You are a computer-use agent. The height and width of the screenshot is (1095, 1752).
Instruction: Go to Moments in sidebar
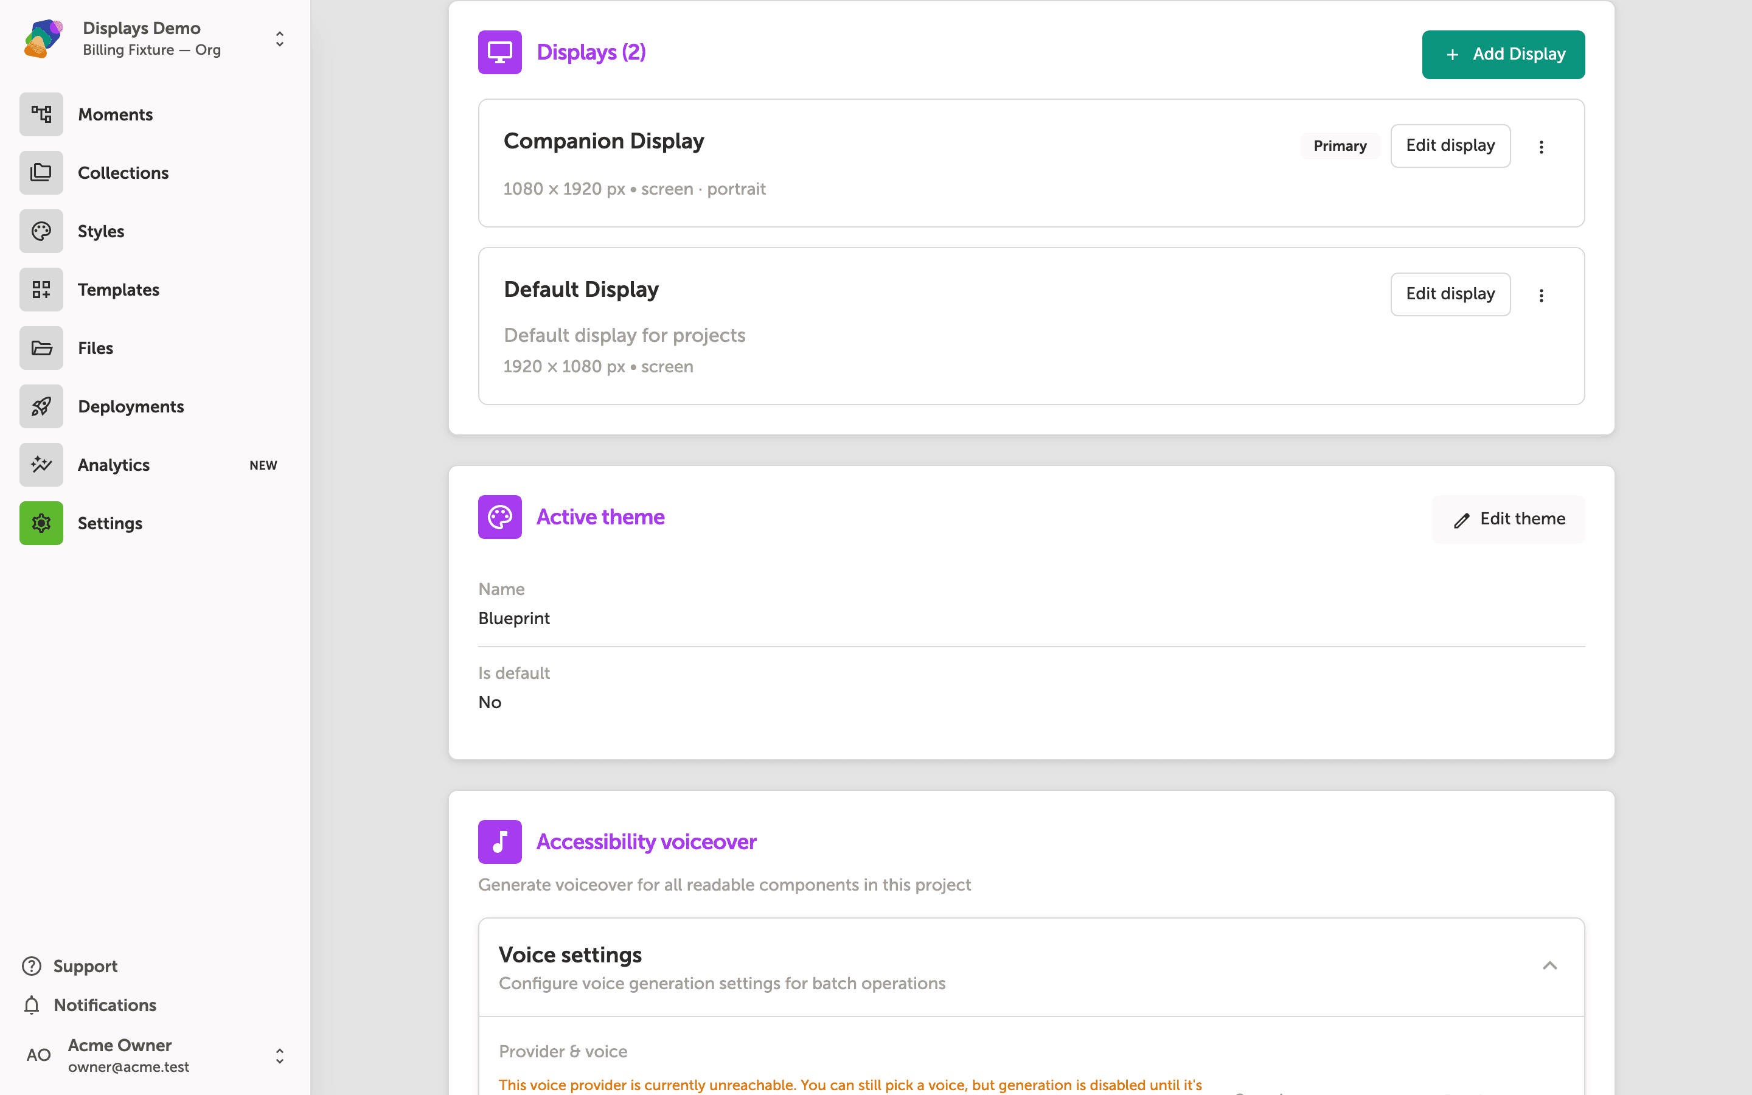click(115, 114)
